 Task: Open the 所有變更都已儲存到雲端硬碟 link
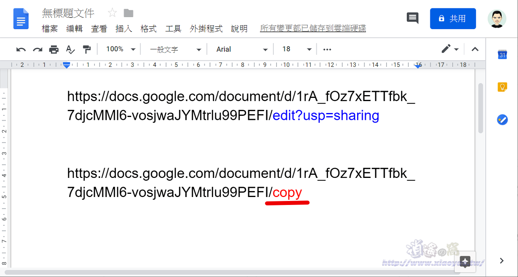(x=313, y=28)
